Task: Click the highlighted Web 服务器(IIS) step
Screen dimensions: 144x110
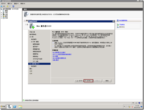Action: pyautogui.click(x=39, y=64)
